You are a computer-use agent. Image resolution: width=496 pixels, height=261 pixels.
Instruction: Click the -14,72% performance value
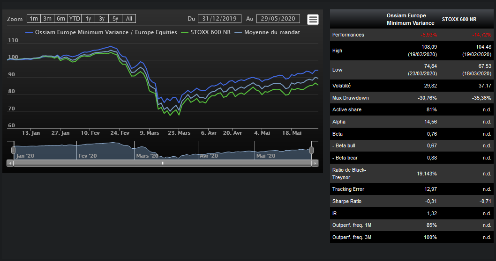[x=482, y=35]
